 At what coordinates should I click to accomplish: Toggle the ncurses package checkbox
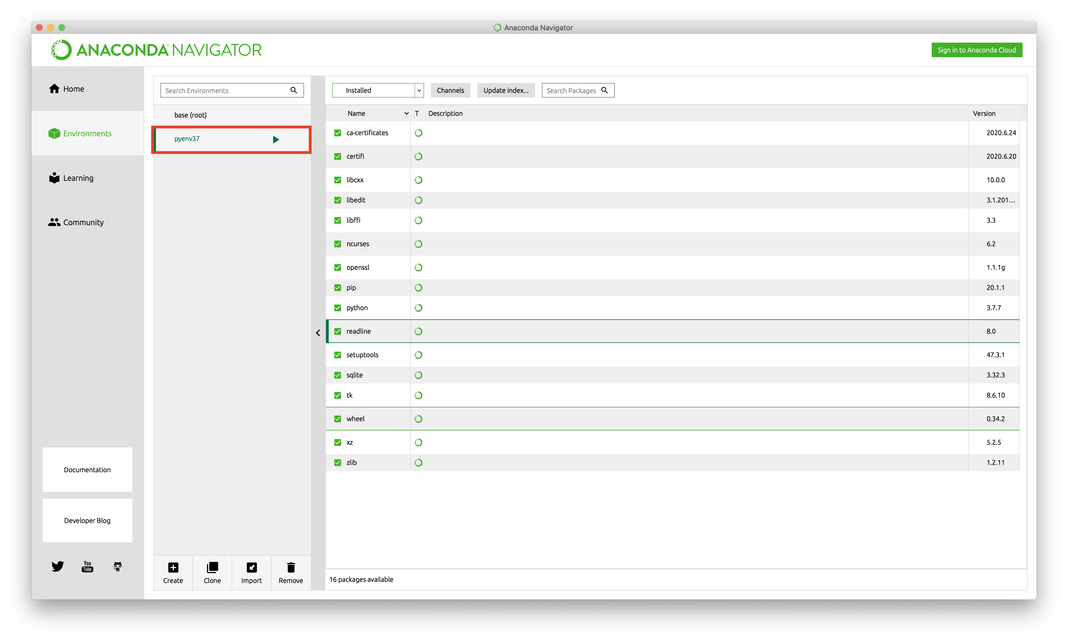[338, 244]
